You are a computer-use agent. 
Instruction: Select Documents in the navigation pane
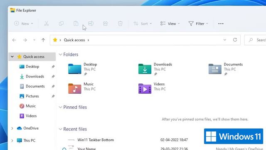(x=35, y=86)
